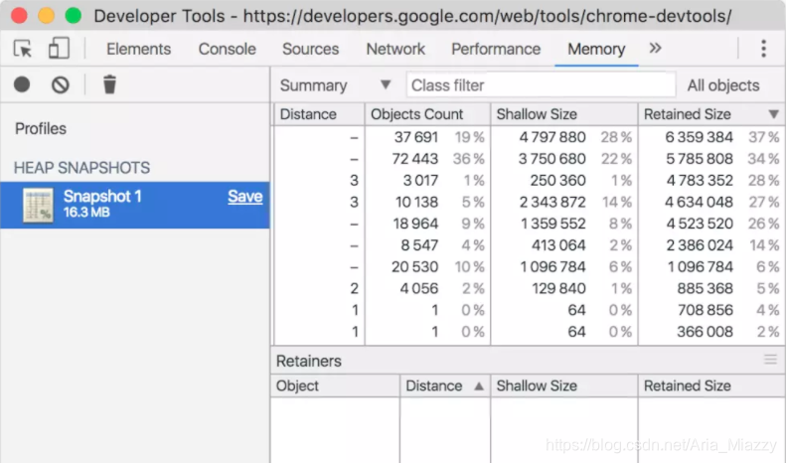Open the Summary view dropdown
The image size is (786, 463).
tap(335, 85)
